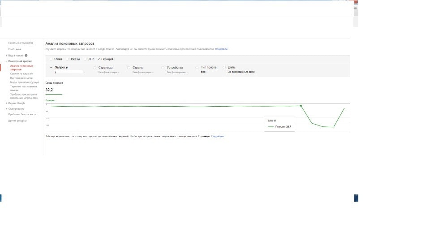Enable the Показы checkbox
Screen dimensions: 430x242
67,59
